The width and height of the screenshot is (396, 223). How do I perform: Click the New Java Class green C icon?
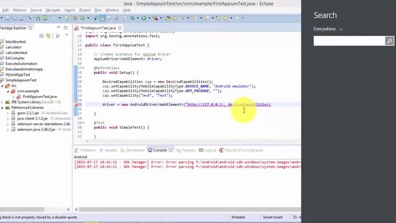point(82,18)
